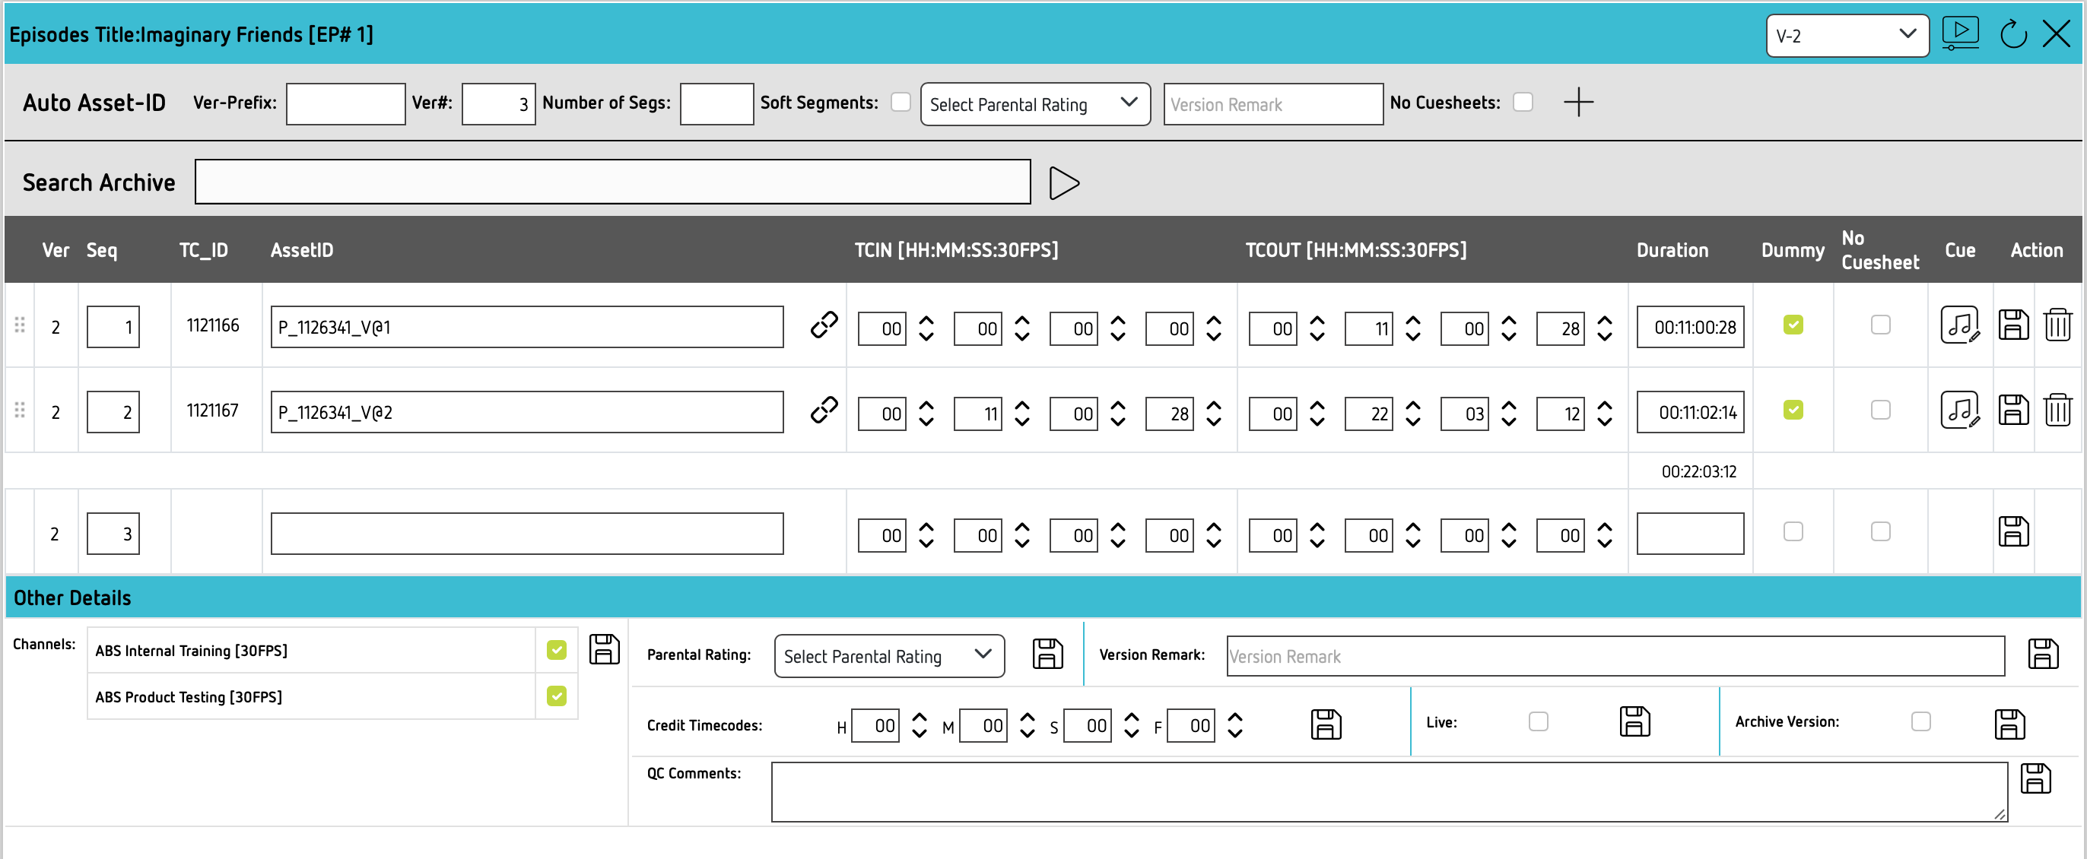Click the link icon for asset P_1126341_V@1
This screenshot has height=859, width=2087.
(823, 325)
